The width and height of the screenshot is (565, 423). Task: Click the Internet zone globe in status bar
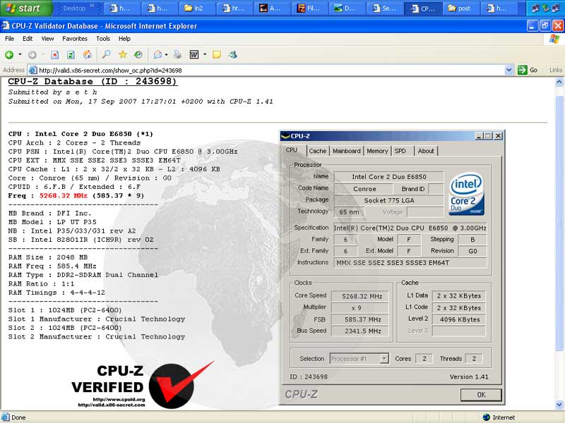coord(487,417)
